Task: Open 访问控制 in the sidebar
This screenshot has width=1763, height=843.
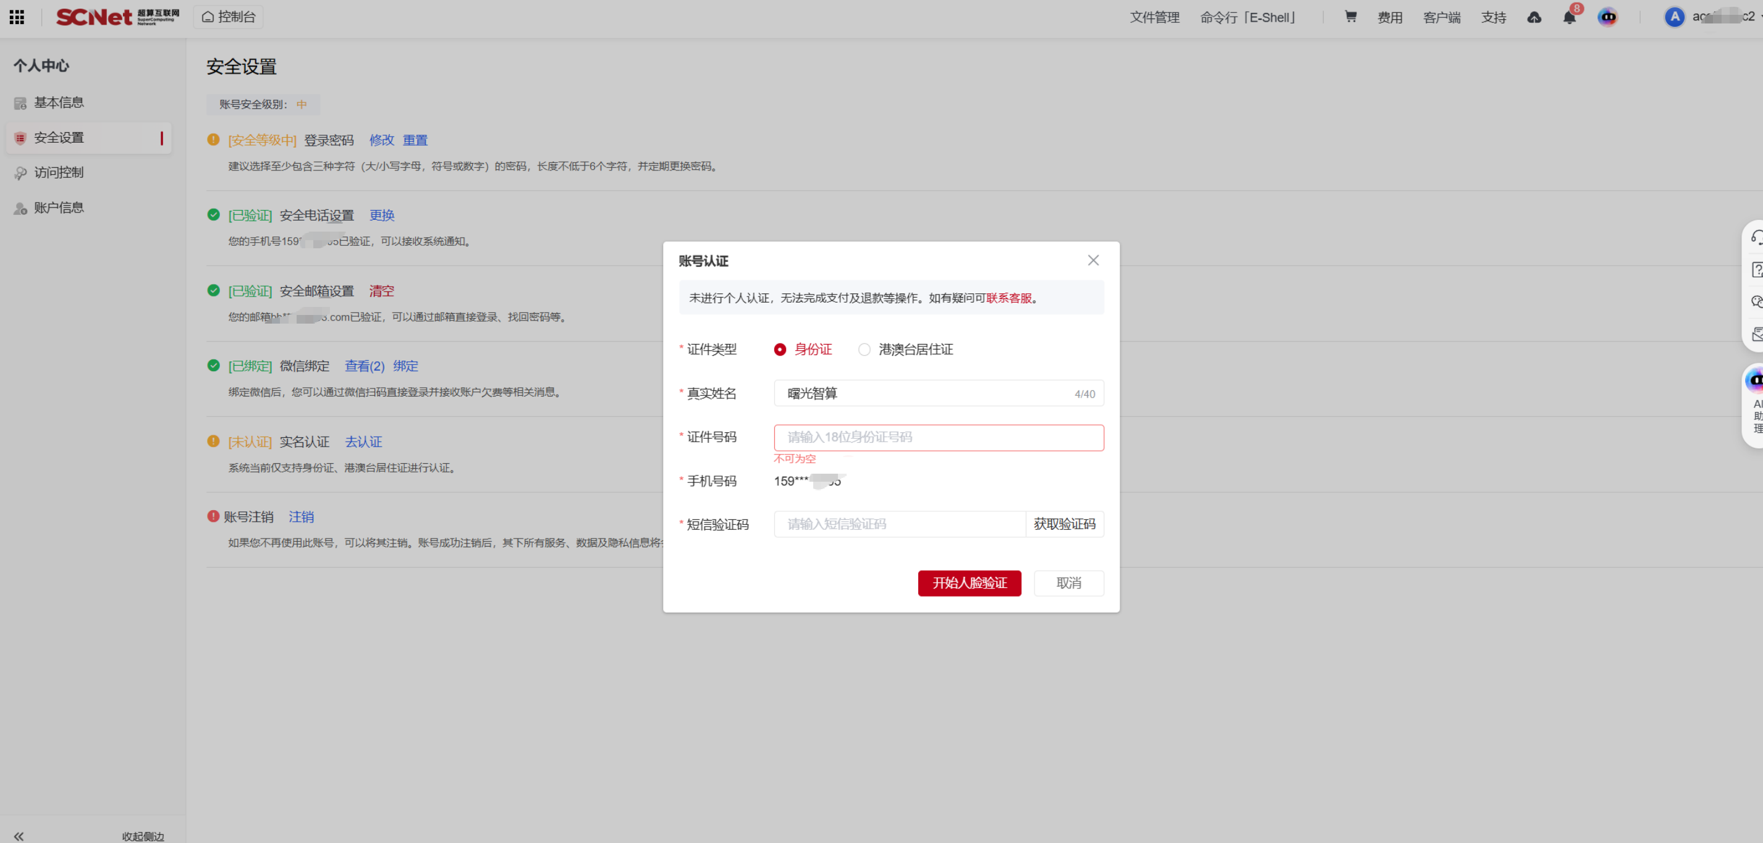Action: click(59, 172)
